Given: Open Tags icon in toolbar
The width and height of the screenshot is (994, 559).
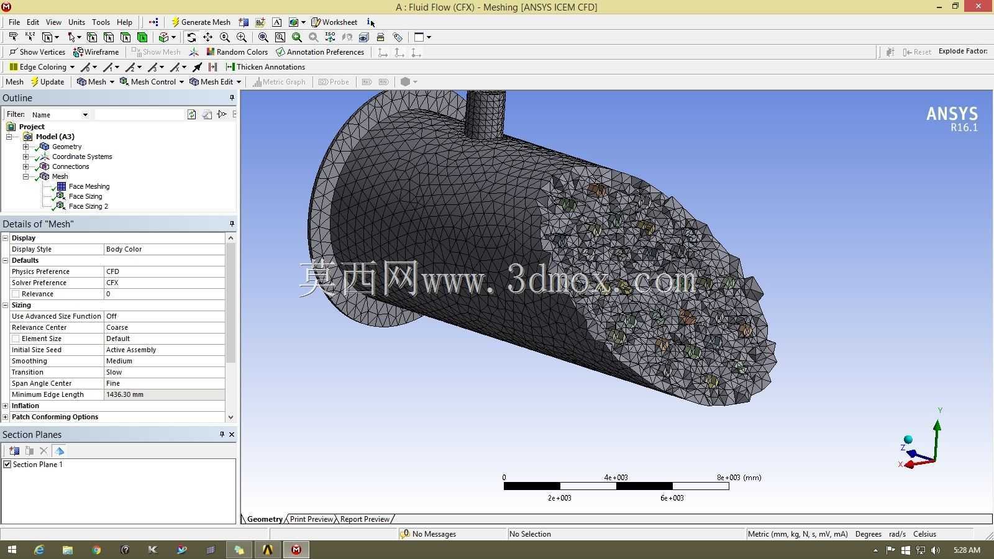Looking at the screenshot, I should (398, 37).
